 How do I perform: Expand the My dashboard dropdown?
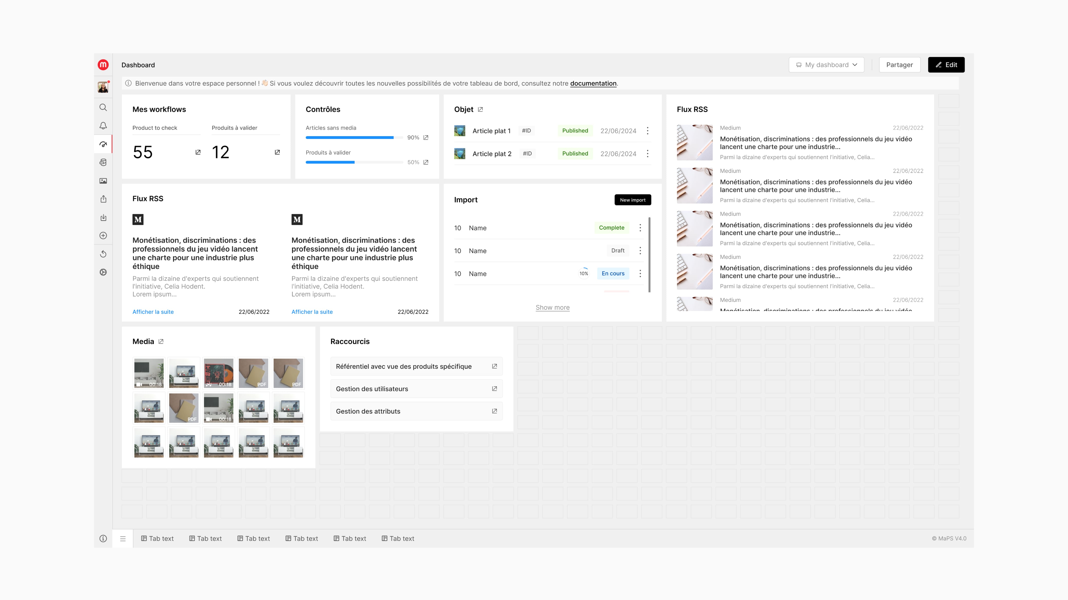[x=826, y=65]
